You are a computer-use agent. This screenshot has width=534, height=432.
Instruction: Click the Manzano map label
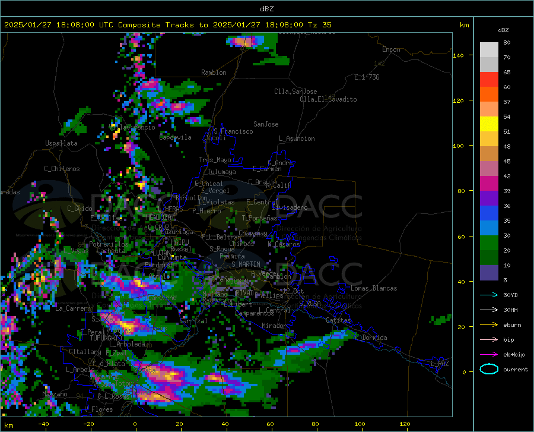pos(55,394)
